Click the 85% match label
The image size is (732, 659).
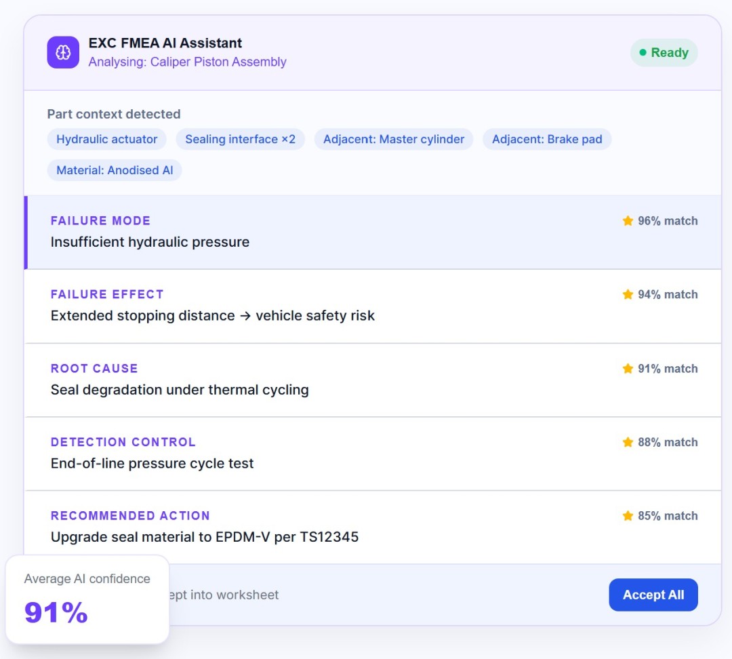click(668, 516)
